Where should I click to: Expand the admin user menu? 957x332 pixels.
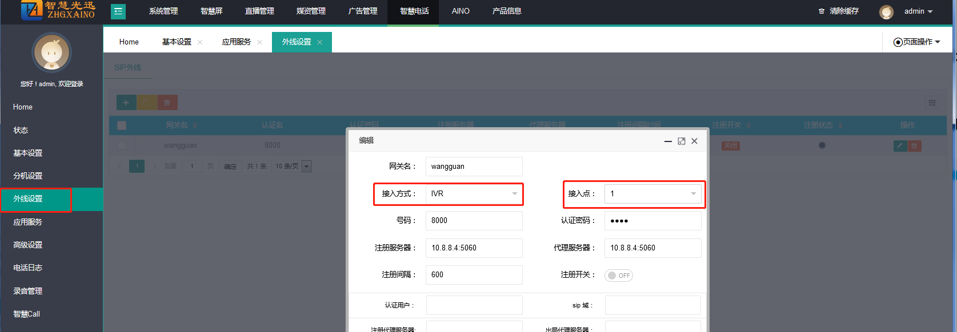click(x=918, y=11)
